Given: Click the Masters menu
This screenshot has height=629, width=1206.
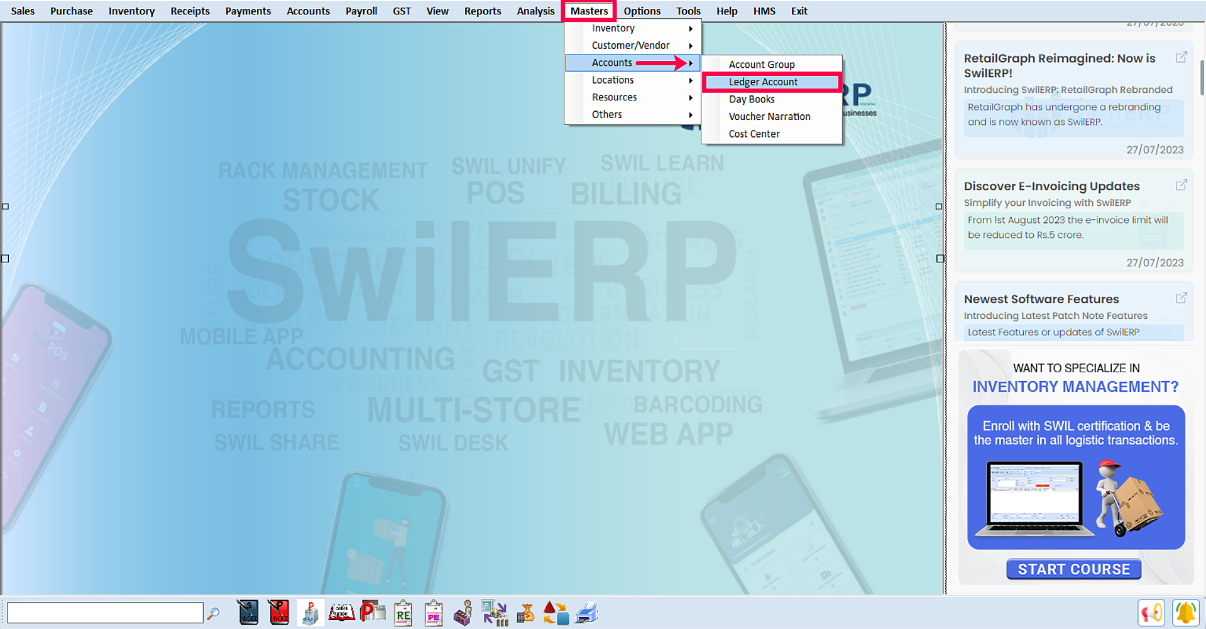Looking at the screenshot, I should coord(589,11).
